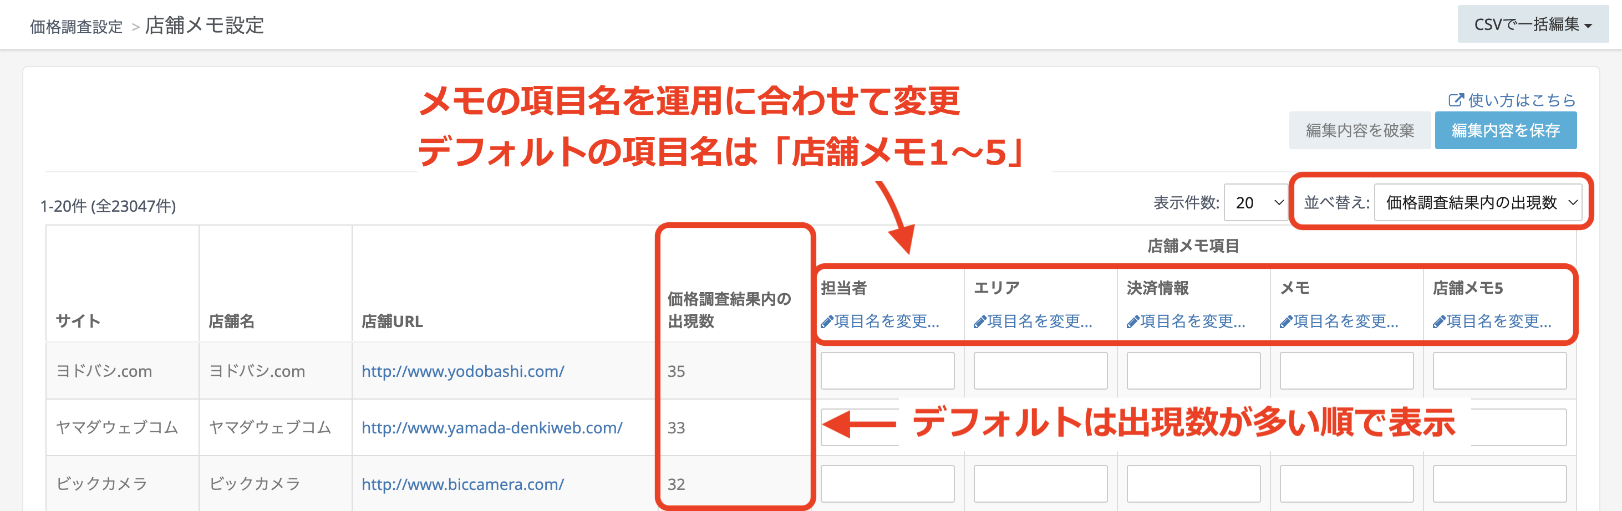
Task: Open the yamada-denkiweb.com store URL
Action: pyautogui.click(x=491, y=428)
